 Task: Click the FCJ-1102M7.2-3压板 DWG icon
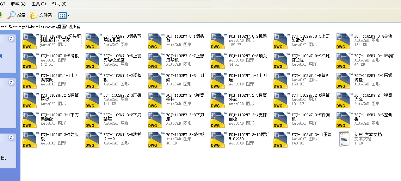point(93,101)
